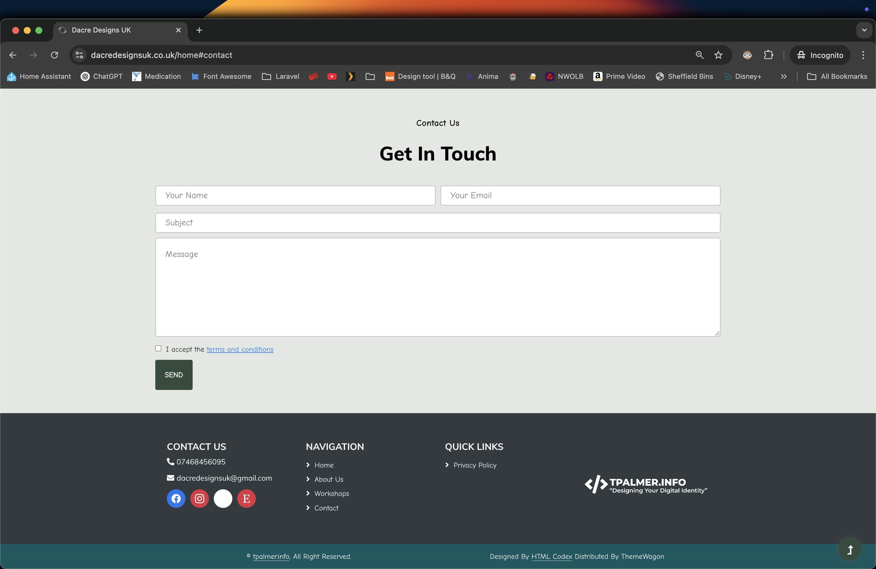
Task: Open the zoom magnifier icon in the address bar
Action: pos(699,55)
